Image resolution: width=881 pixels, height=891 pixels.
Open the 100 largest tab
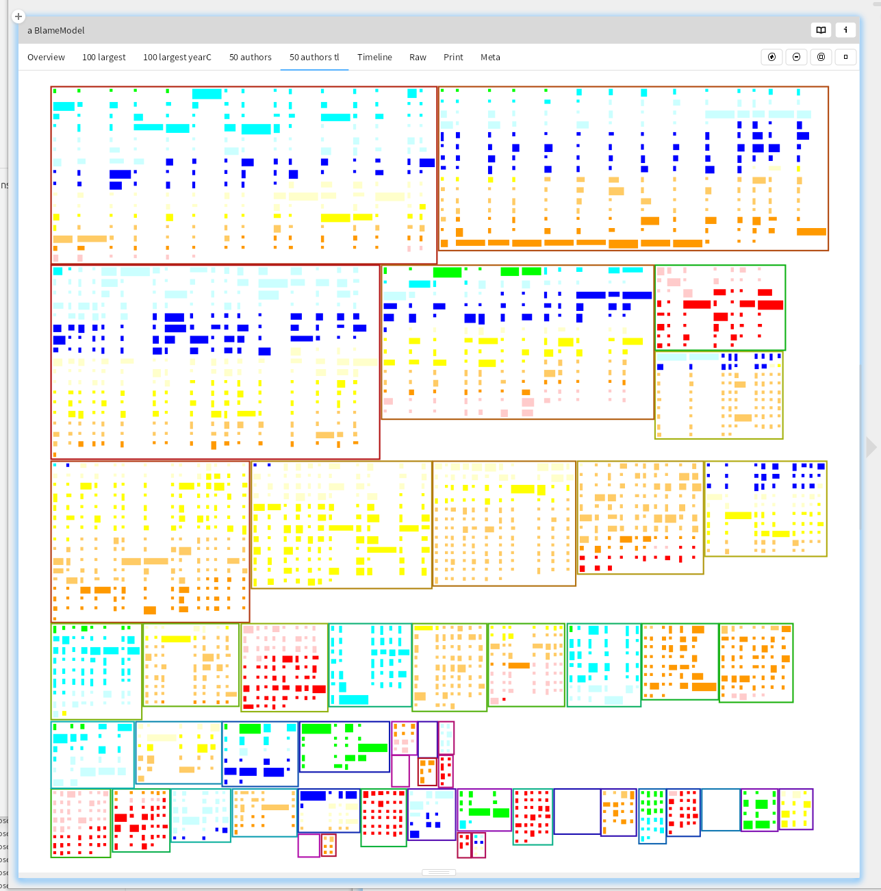[103, 58]
